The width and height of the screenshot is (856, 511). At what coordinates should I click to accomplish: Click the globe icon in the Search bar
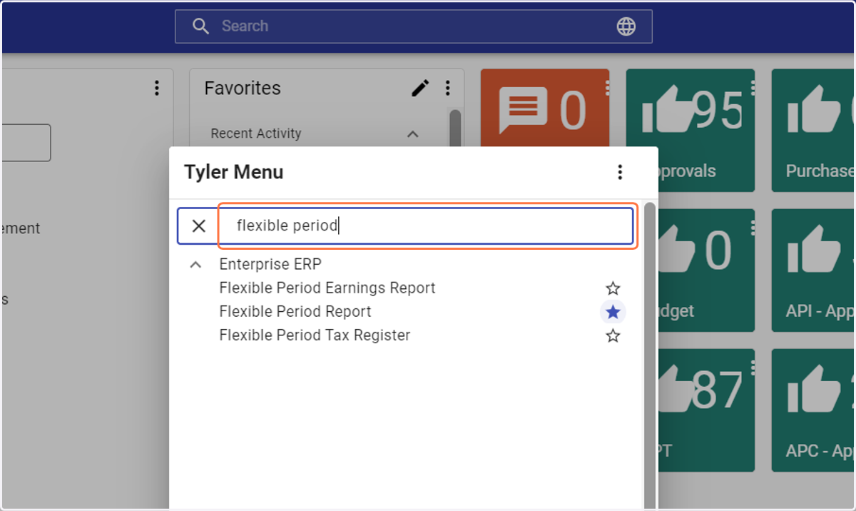(626, 26)
